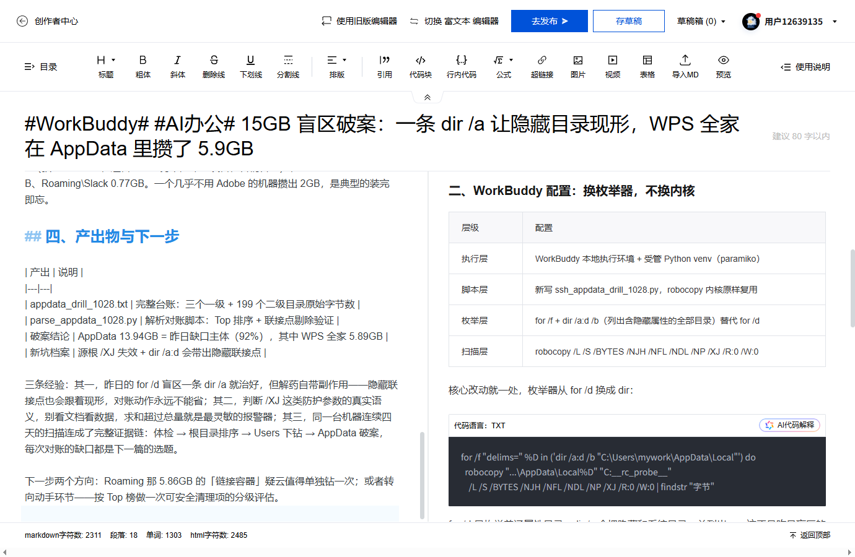Switch to 使用旧版编辑器
The height and width of the screenshot is (557, 855).
(359, 21)
